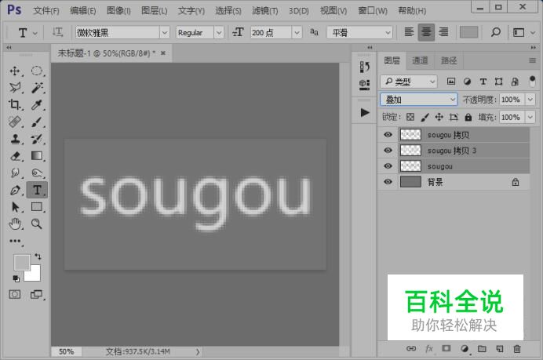Change the screen mode icon
Image resolution: width=543 pixels, height=360 pixels.
click(36, 295)
